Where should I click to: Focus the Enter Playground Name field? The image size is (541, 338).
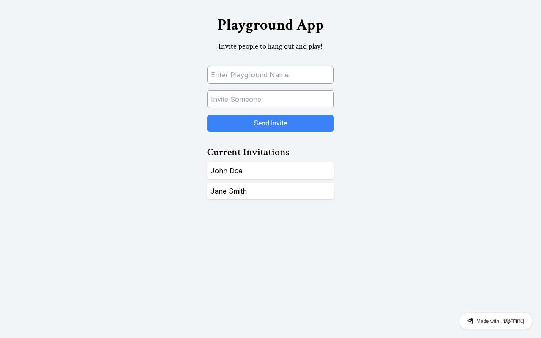[x=270, y=75]
